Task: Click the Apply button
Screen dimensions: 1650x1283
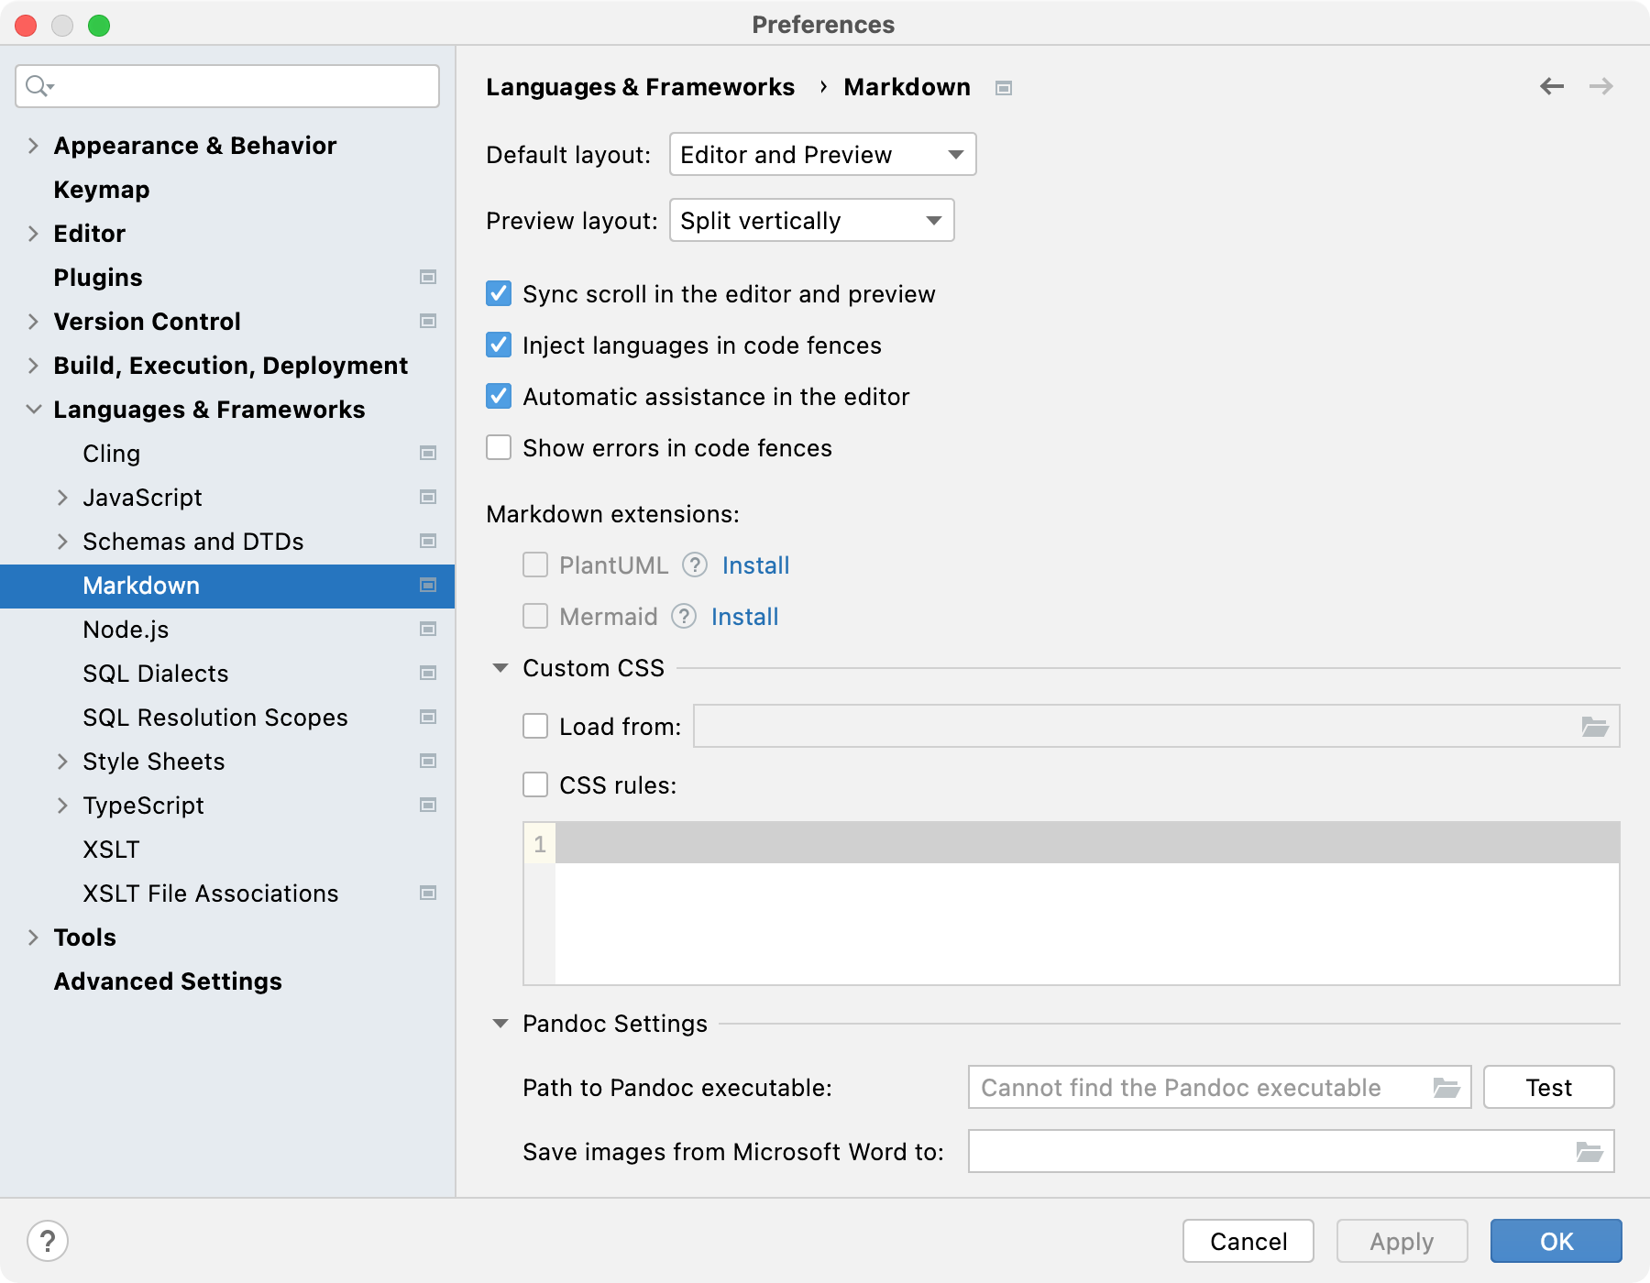Action: [x=1402, y=1242]
